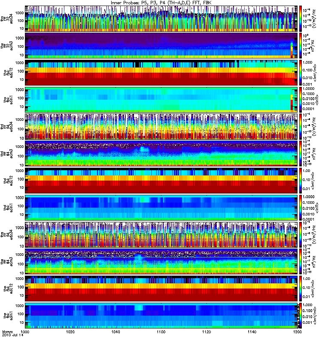
Task: Click the '(V/m)²/Hz' unit label of tha fff edc34
Action: coord(314,18)
